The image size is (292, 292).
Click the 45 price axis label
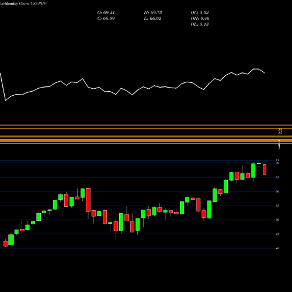coord(277,234)
